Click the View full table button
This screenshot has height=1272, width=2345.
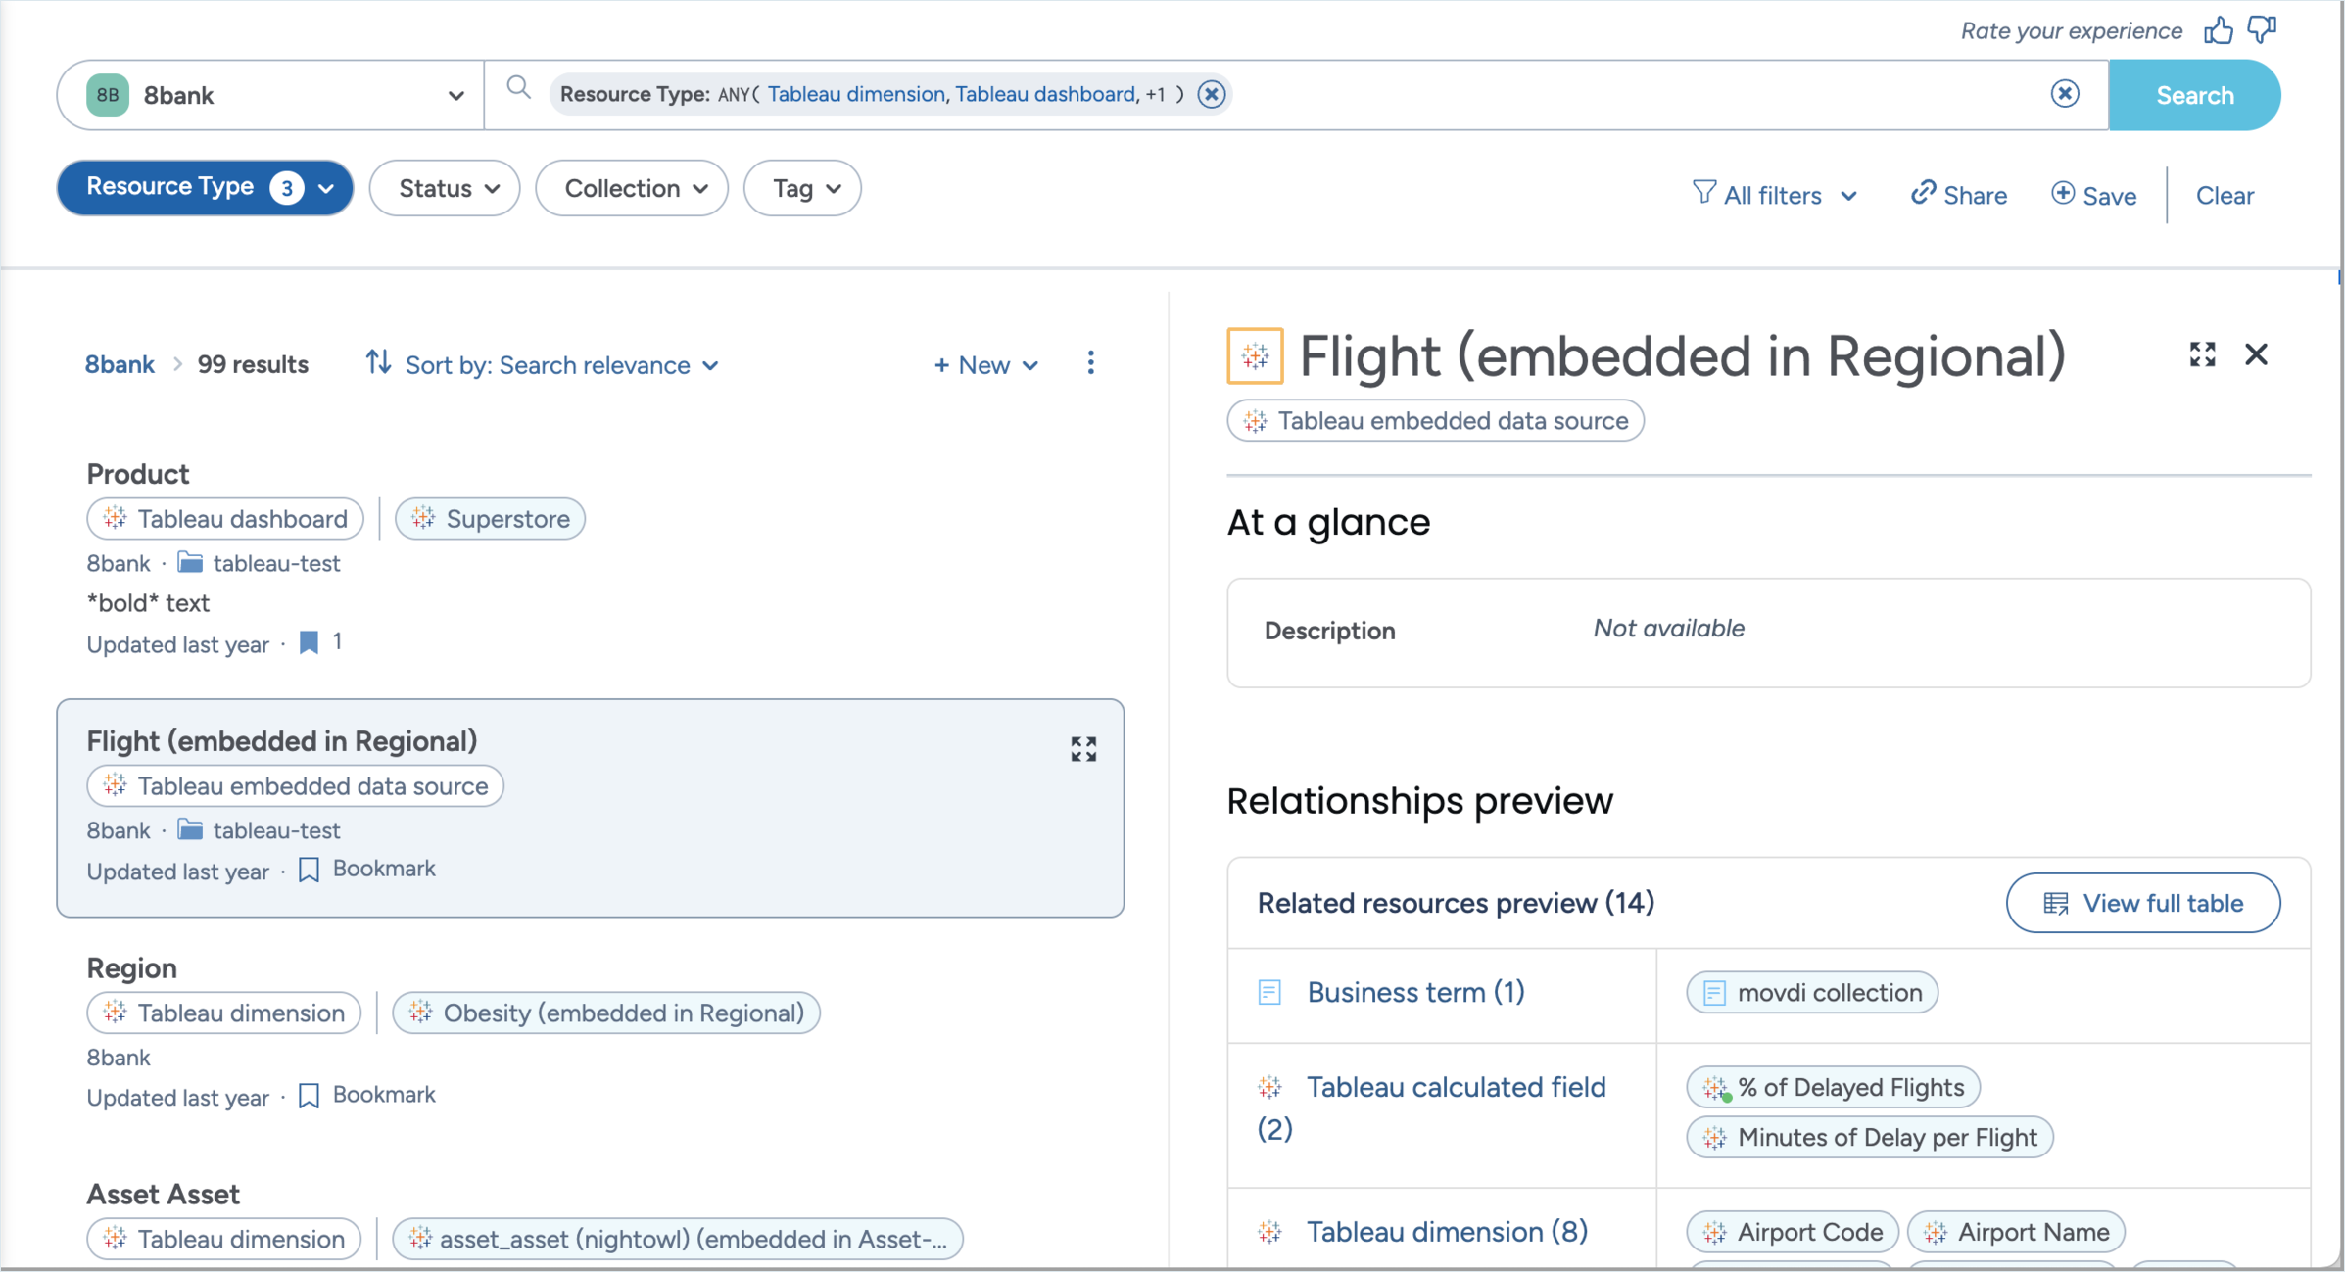[2142, 903]
